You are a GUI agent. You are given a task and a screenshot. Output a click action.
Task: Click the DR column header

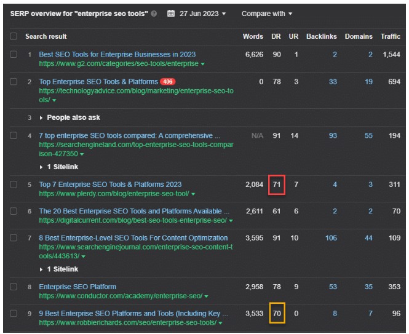click(x=276, y=36)
